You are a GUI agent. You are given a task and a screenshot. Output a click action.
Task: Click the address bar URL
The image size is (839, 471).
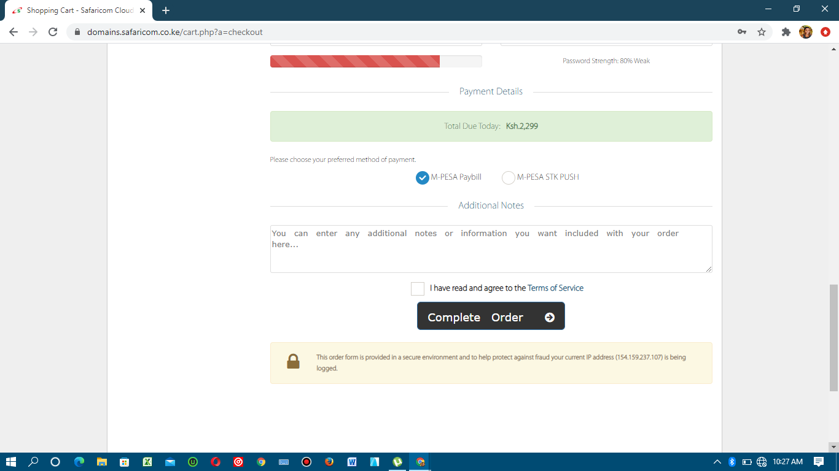(x=175, y=32)
